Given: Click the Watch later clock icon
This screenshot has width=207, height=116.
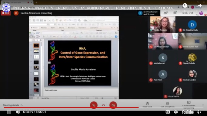Looking at the screenshot, I should pos(185,5).
